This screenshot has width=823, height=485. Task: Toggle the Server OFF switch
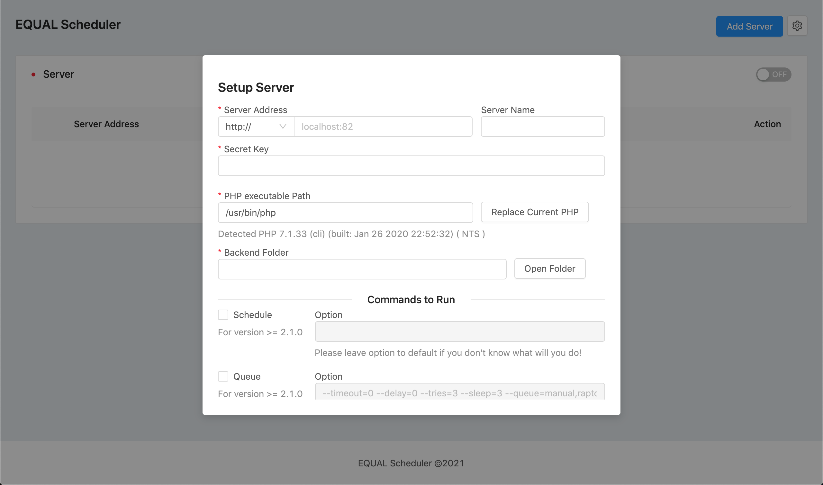coord(773,75)
